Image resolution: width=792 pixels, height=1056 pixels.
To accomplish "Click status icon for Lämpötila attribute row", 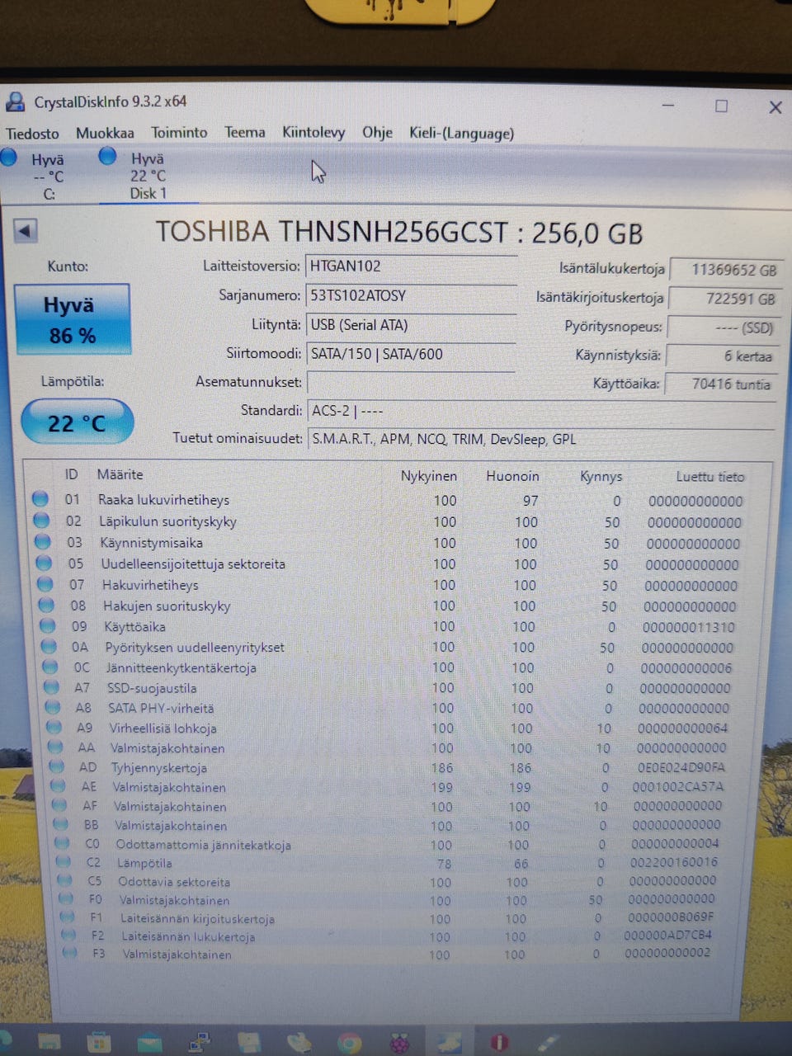I will pos(63,863).
